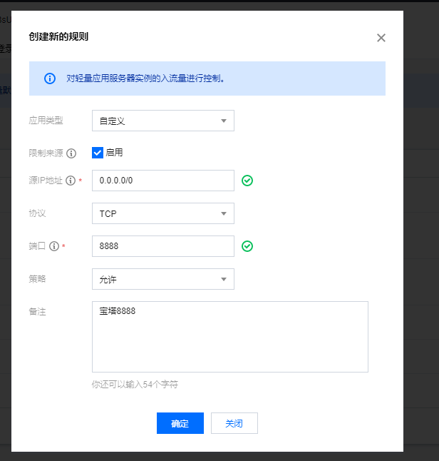Expand the 协议 dropdown showing TCP
439x461 pixels.
[x=162, y=213]
